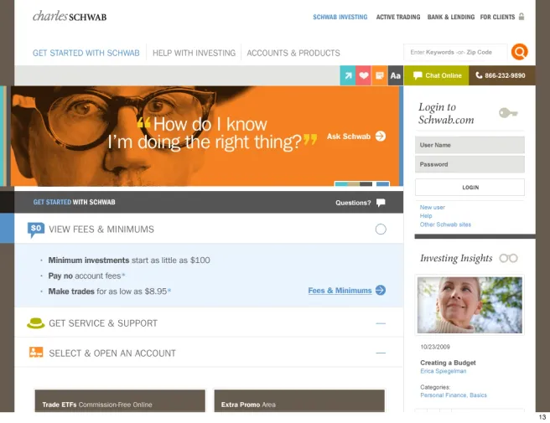This screenshot has width=550, height=423.
Task: Click the Creating a Budget article title
Action: point(448,363)
